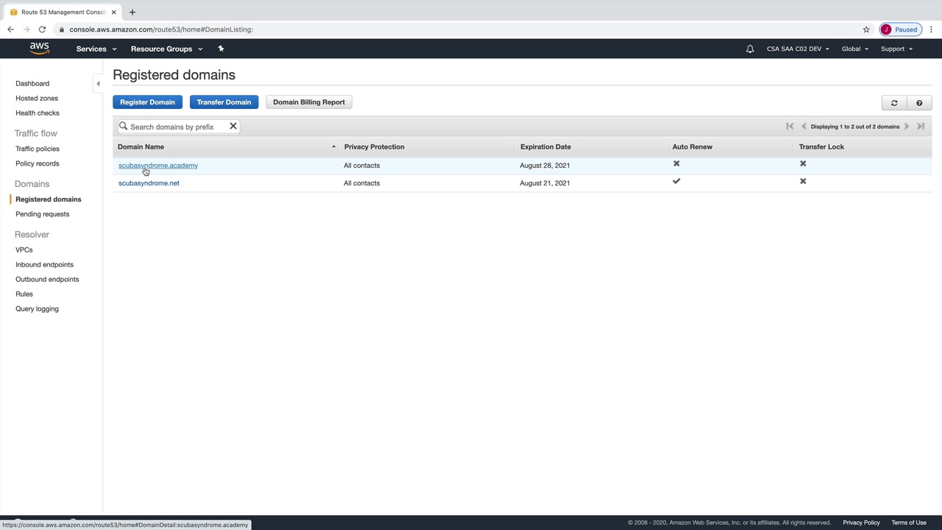Go to first page of domains
The height and width of the screenshot is (530, 942).
tap(790, 127)
